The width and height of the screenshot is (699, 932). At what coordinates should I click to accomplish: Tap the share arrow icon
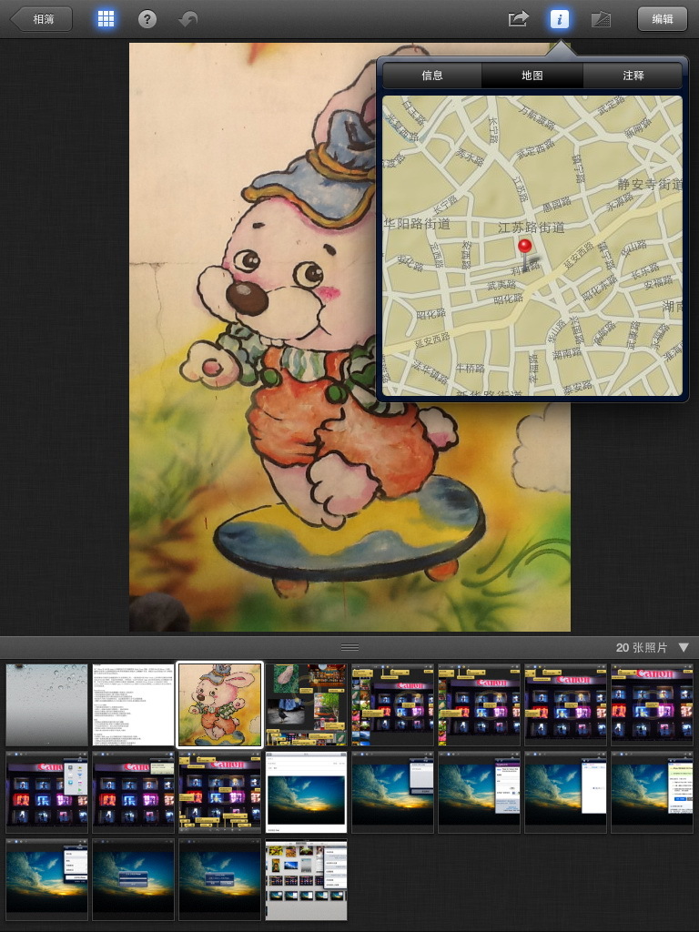coord(518,19)
